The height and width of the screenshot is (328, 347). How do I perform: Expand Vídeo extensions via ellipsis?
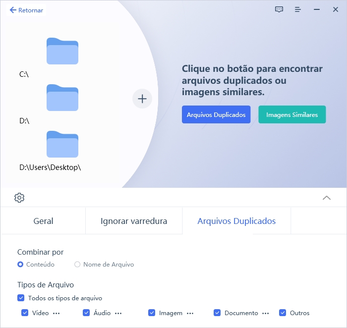click(x=56, y=313)
